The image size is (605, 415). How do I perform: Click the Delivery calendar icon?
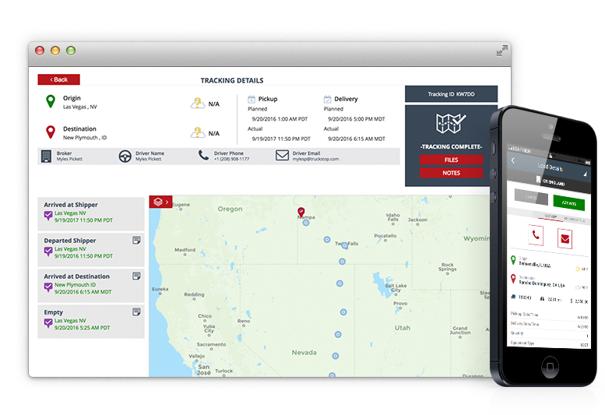tap(327, 99)
